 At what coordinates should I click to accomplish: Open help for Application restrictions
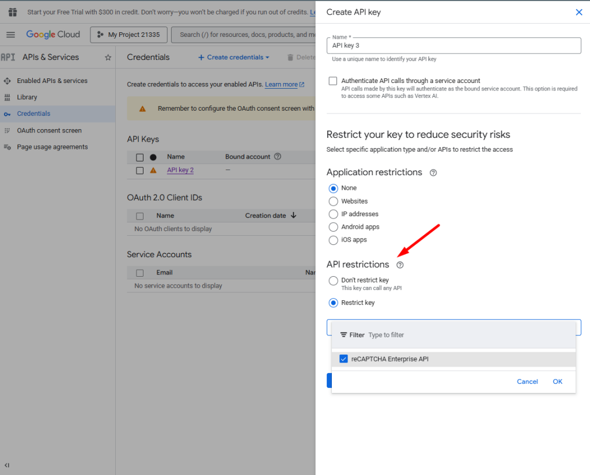pos(433,173)
